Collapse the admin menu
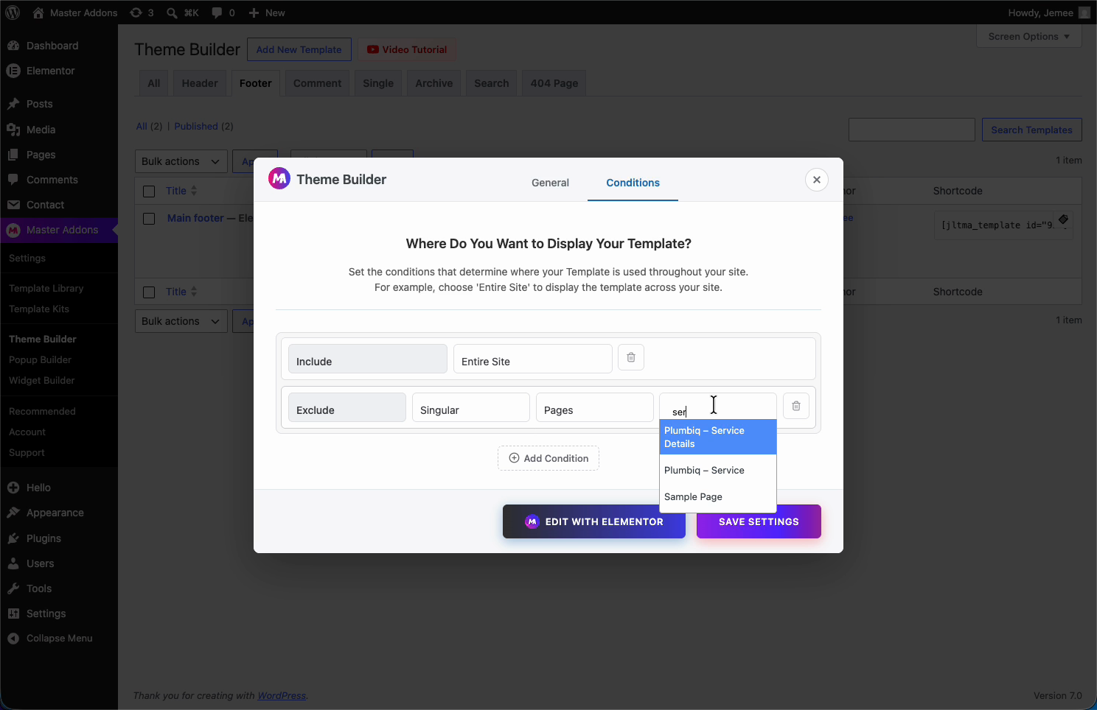This screenshot has width=1097, height=710. [59, 639]
